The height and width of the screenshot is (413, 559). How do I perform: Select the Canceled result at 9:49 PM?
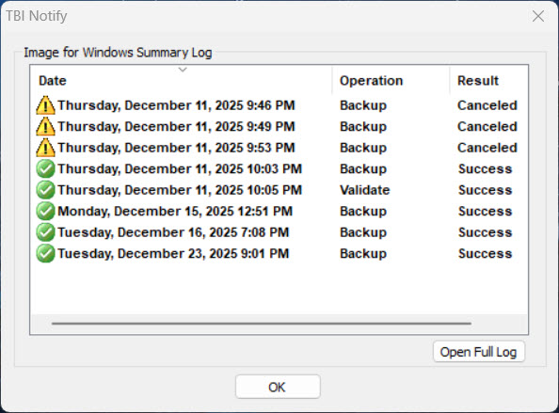pyautogui.click(x=487, y=126)
